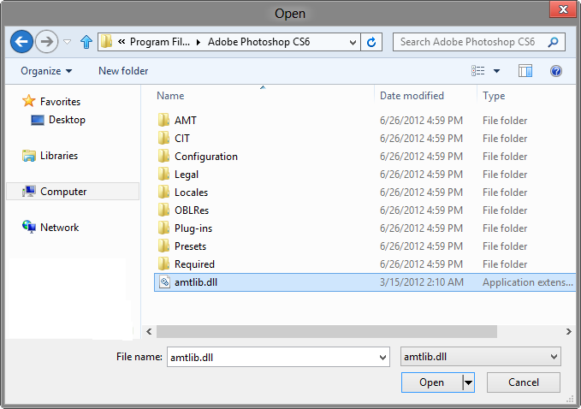The width and height of the screenshot is (581, 409).
Task: Click 3/15/2012 2:10 AM date cell
Action: coord(422,282)
